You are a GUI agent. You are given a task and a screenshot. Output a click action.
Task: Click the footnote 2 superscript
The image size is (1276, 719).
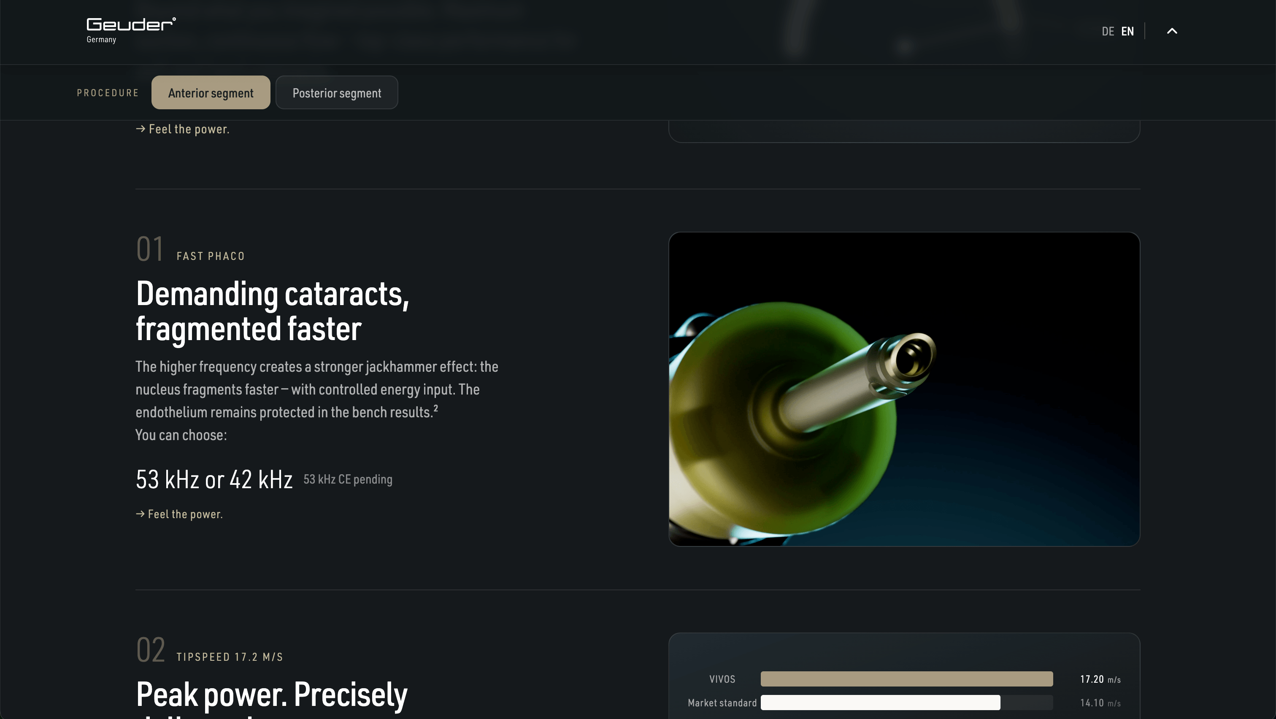coord(436,408)
